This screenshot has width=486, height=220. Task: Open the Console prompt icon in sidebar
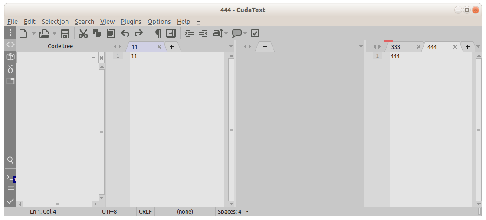point(10,178)
